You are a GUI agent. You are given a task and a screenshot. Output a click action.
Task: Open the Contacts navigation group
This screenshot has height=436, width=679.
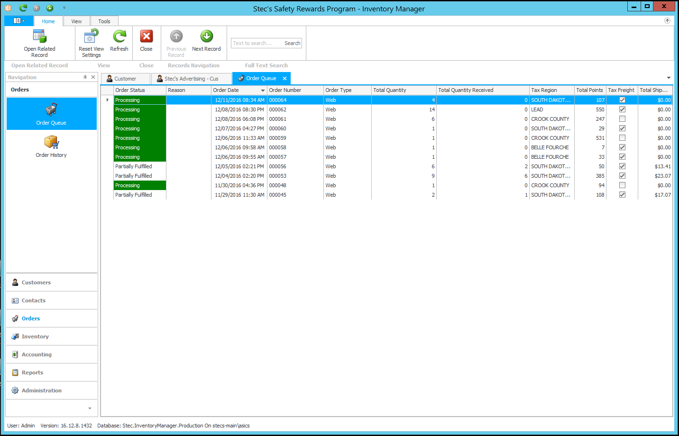[52, 300]
